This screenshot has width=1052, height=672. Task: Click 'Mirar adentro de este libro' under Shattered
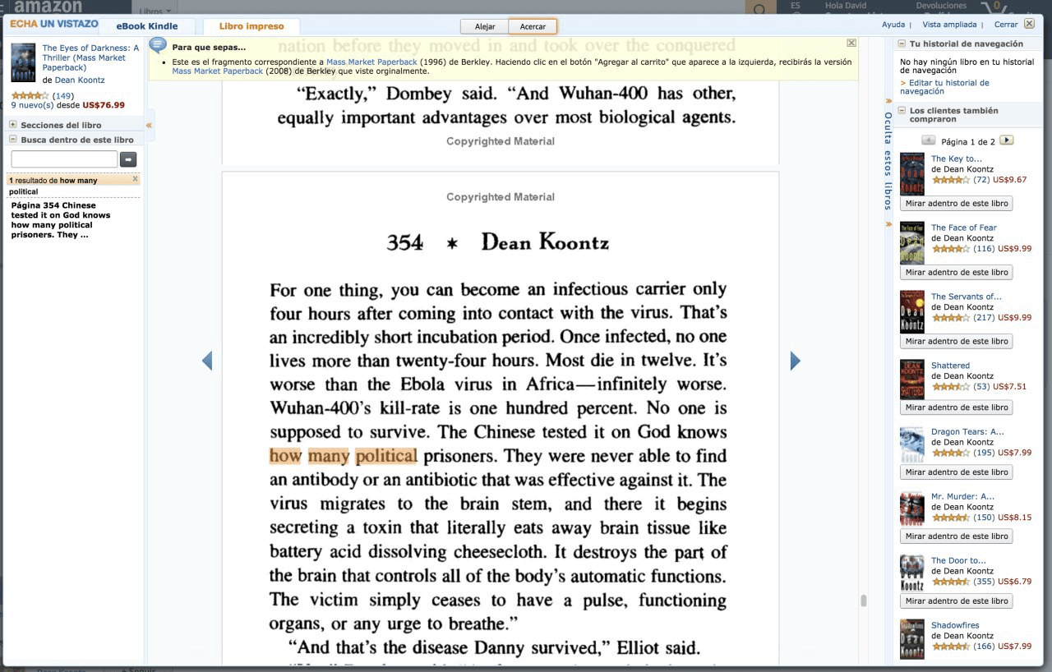956,407
